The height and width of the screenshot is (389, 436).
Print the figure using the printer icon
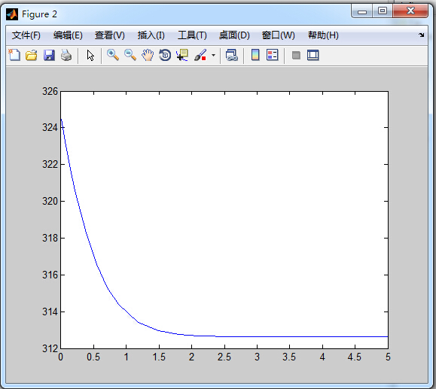click(66, 55)
